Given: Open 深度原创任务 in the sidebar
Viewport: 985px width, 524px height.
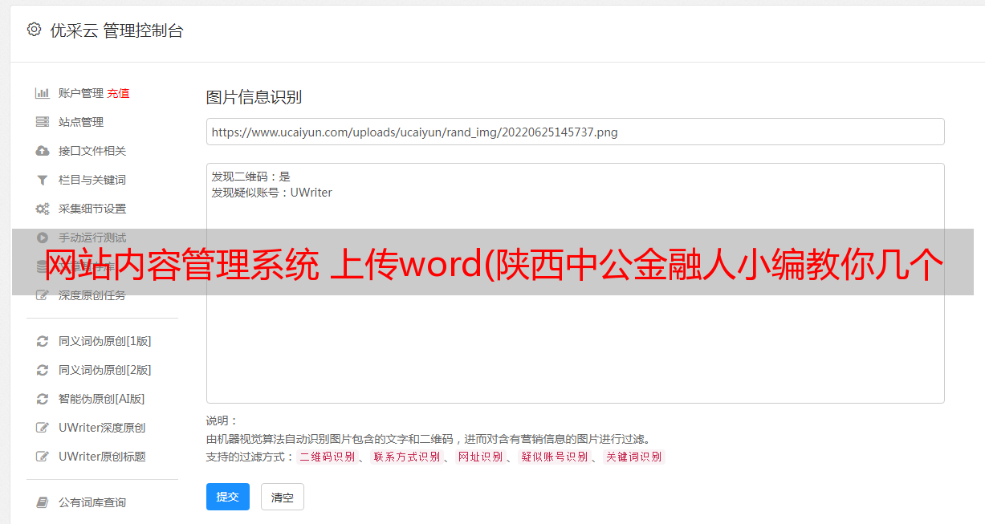Looking at the screenshot, I should coord(92,295).
